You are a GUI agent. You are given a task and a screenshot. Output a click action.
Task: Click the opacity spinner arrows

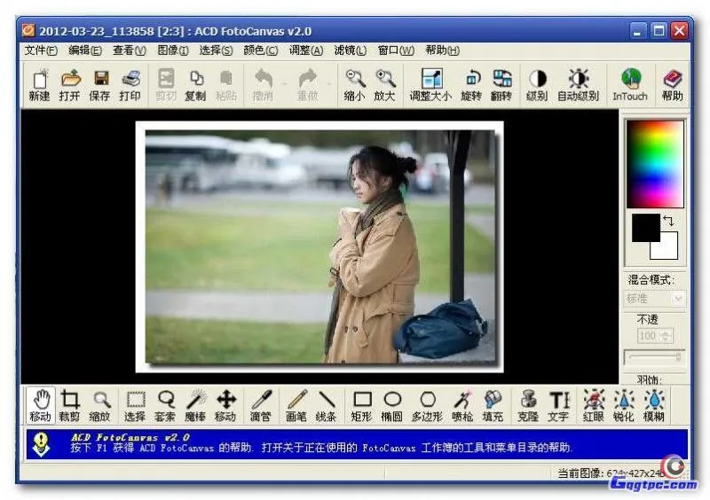point(666,336)
